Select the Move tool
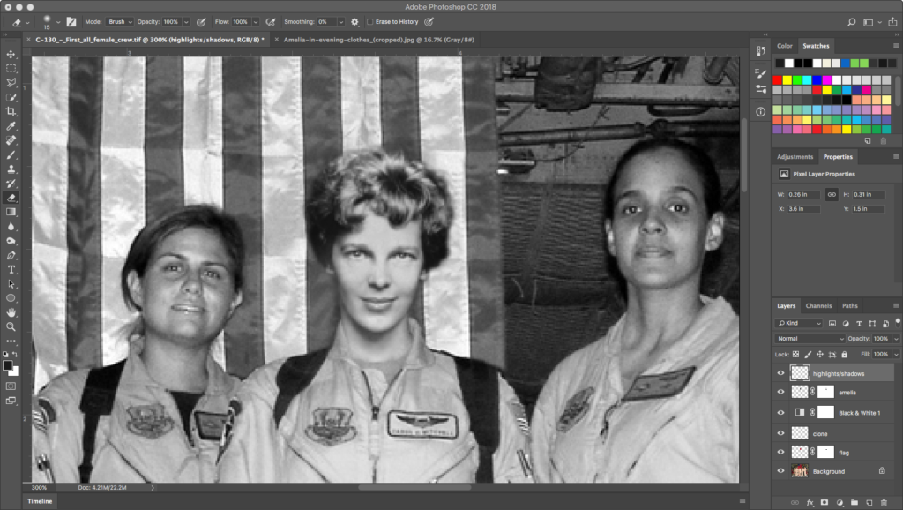Viewport: 903px width, 510px height. (x=11, y=55)
